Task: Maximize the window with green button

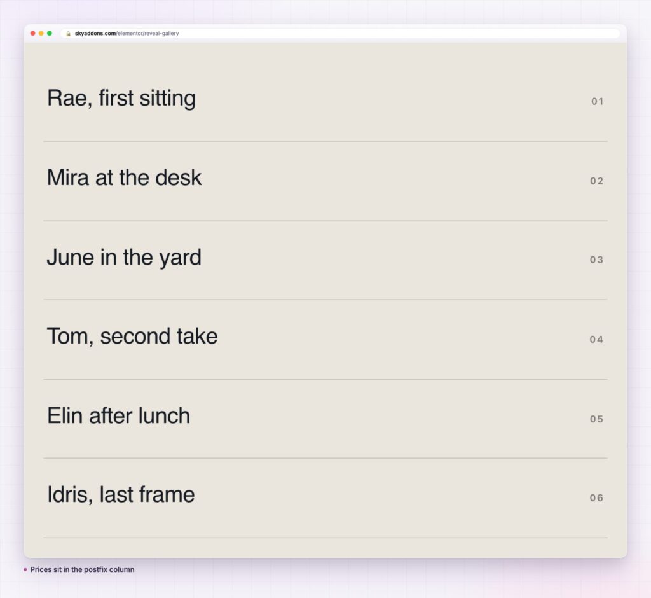Action: pos(50,33)
